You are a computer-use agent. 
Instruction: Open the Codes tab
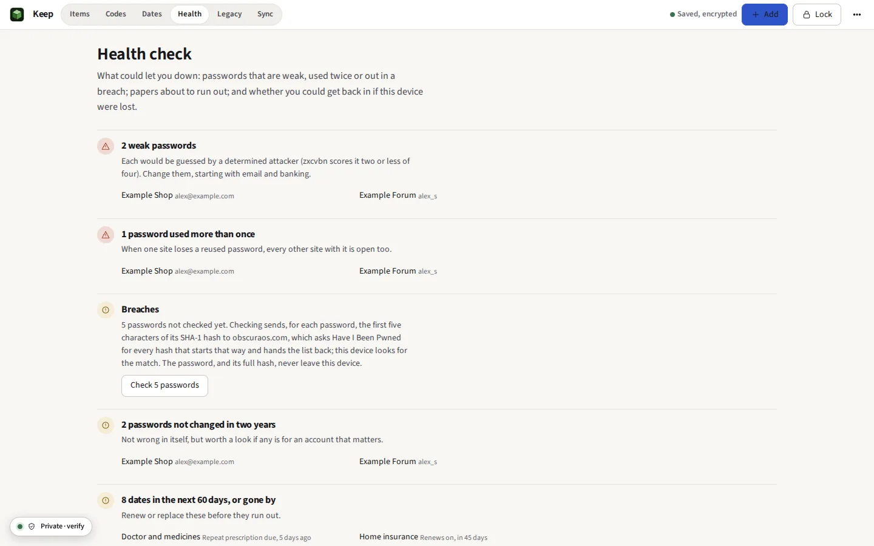pyautogui.click(x=115, y=14)
